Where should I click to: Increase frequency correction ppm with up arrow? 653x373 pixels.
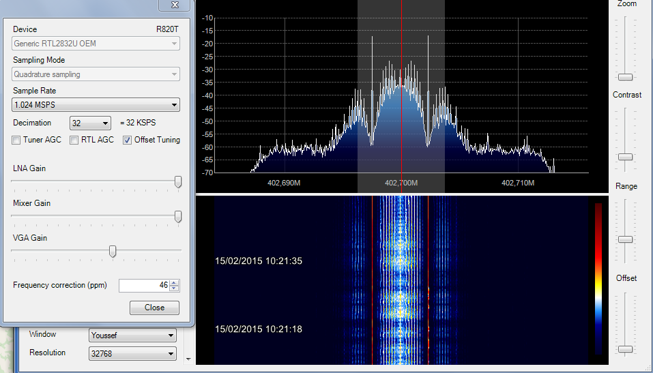(174, 283)
